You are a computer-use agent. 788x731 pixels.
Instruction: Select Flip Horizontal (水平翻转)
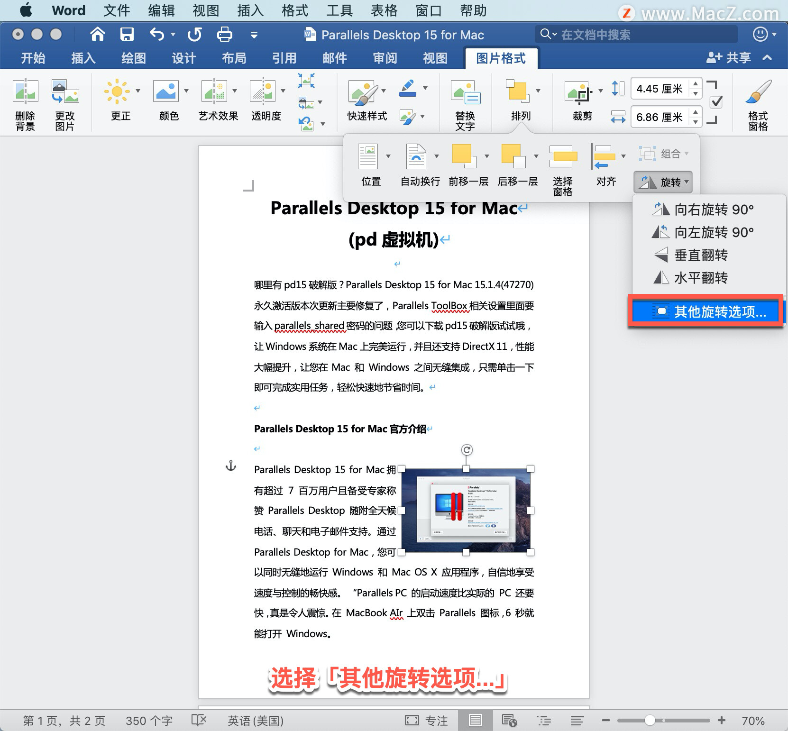(709, 278)
